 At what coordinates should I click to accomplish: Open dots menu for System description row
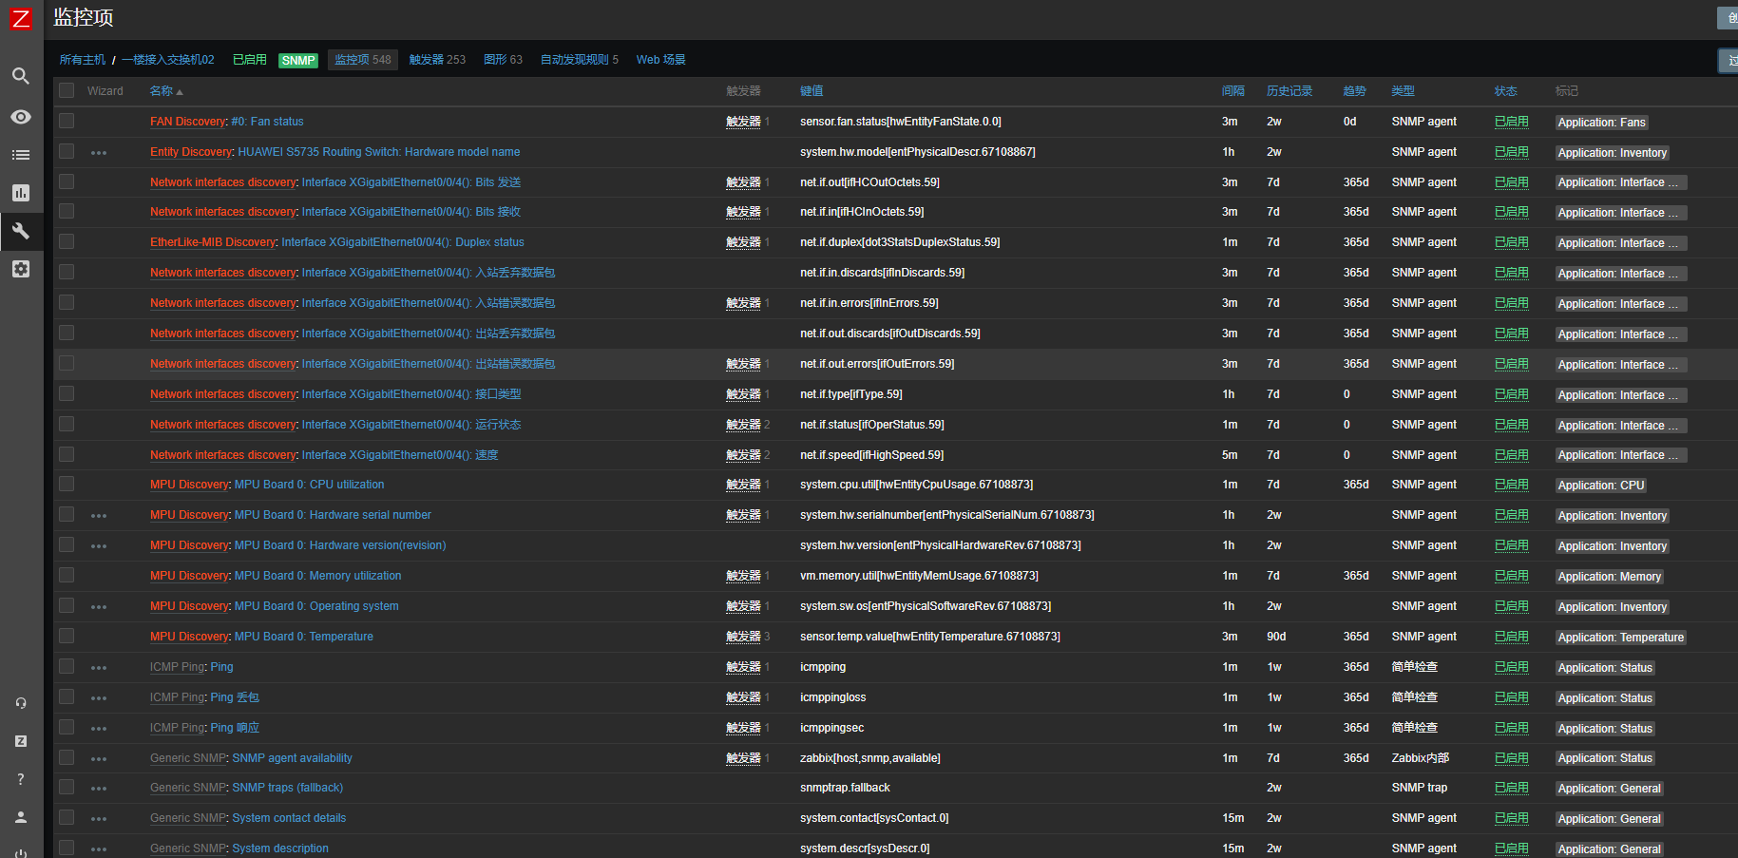click(x=99, y=849)
